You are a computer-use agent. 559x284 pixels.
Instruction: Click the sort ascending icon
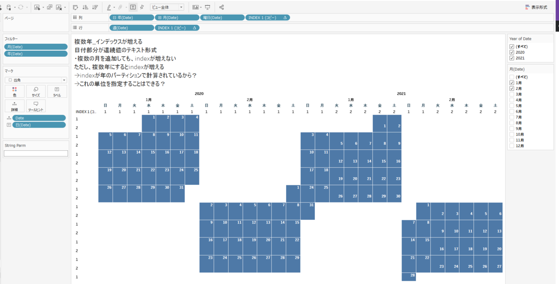click(x=85, y=7)
